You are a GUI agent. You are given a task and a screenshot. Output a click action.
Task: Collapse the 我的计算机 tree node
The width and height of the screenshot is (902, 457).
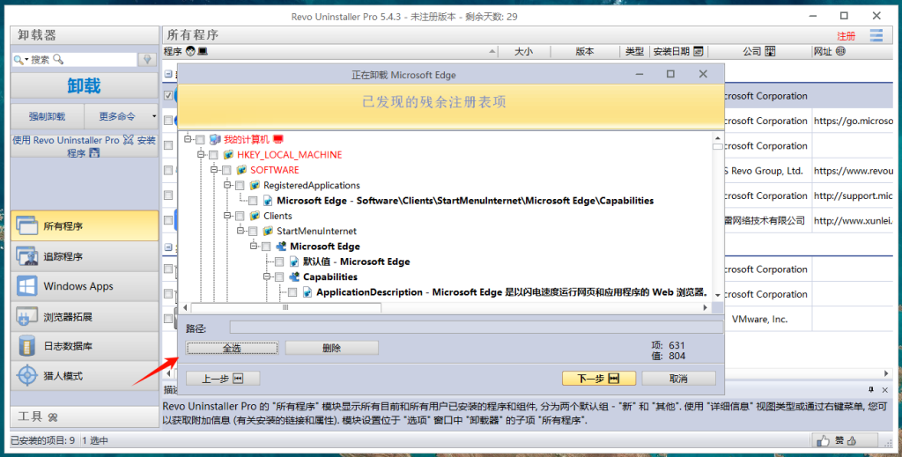point(188,139)
